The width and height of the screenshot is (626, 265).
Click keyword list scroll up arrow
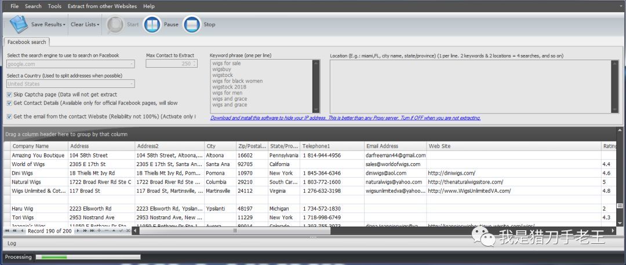point(316,63)
